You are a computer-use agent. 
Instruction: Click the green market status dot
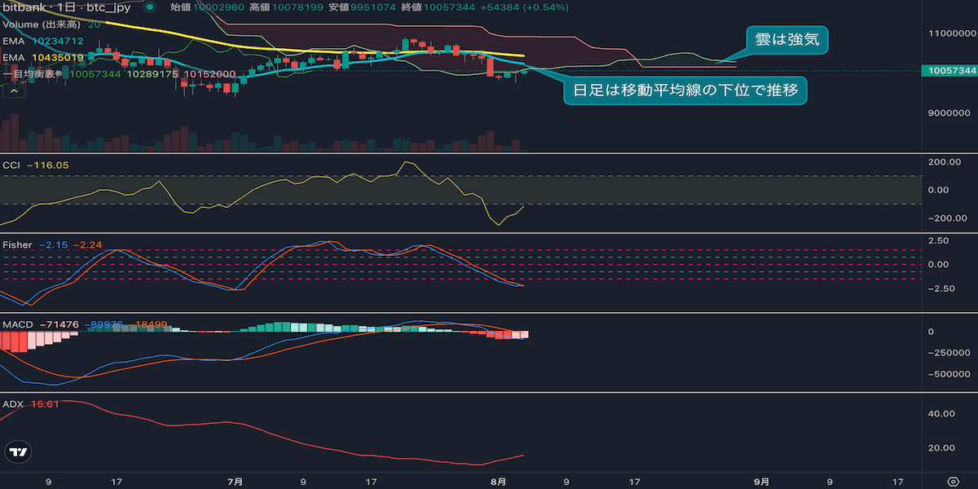[x=148, y=9]
